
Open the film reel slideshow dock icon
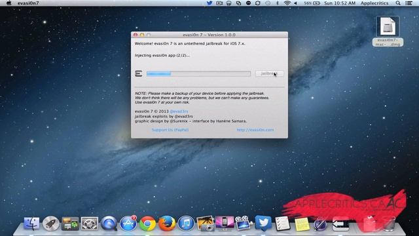pyautogui.click(x=243, y=223)
